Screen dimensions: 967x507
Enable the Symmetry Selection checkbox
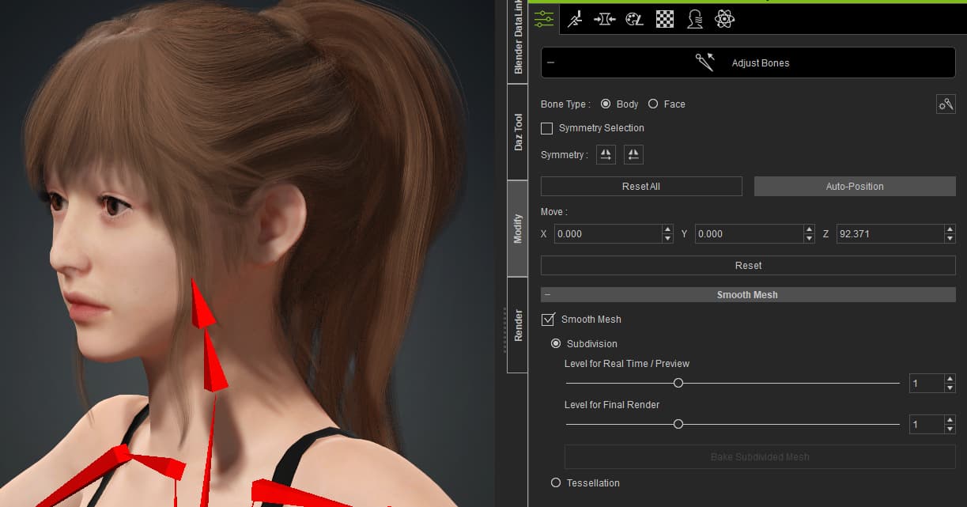coord(547,128)
